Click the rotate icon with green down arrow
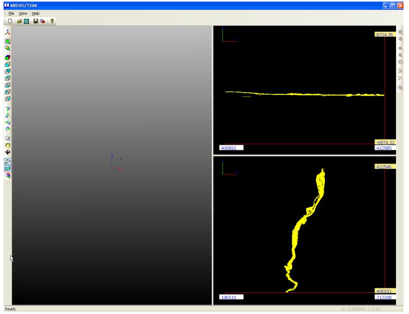 coord(8,108)
